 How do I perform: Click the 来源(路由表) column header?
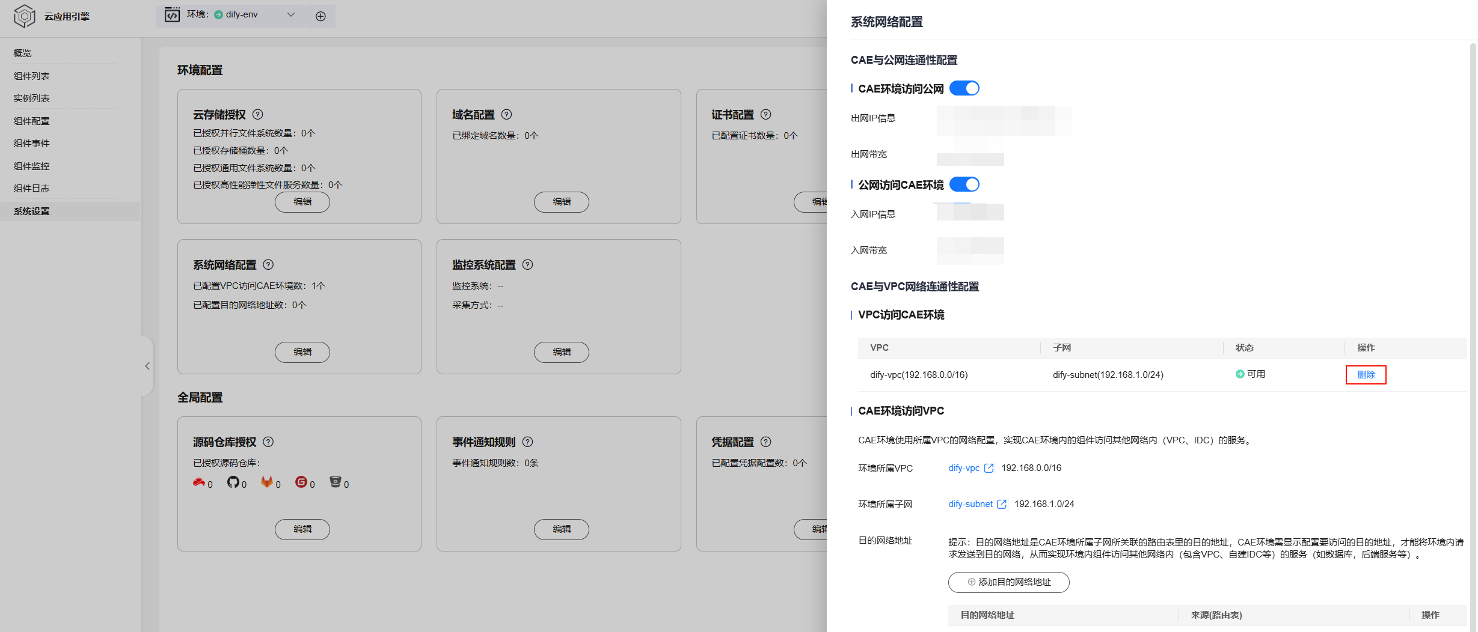coord(1216,615)
